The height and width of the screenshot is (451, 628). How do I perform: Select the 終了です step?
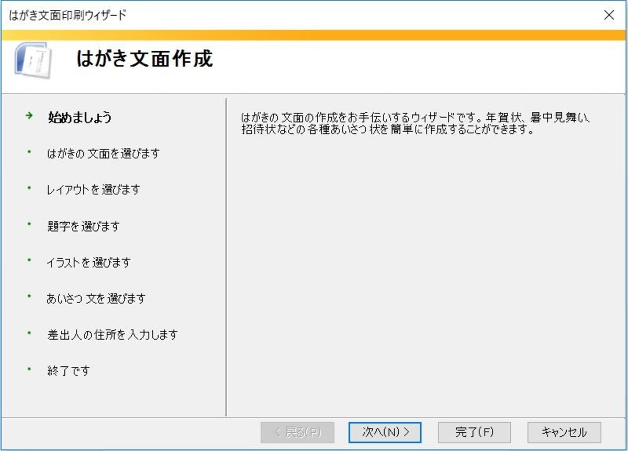(68, 371)
